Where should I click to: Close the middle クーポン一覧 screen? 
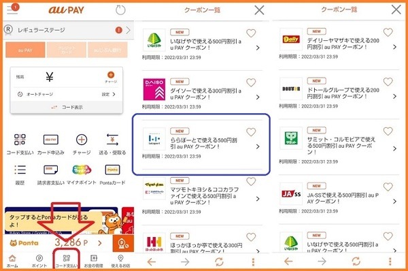[259, 10]
